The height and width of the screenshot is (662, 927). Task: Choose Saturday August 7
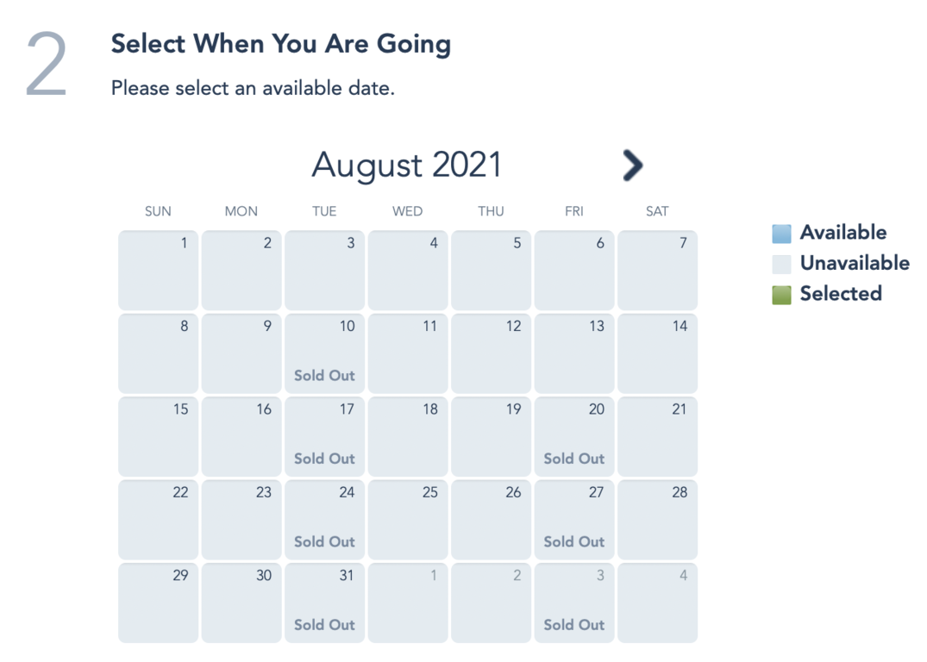click(657, 270)
